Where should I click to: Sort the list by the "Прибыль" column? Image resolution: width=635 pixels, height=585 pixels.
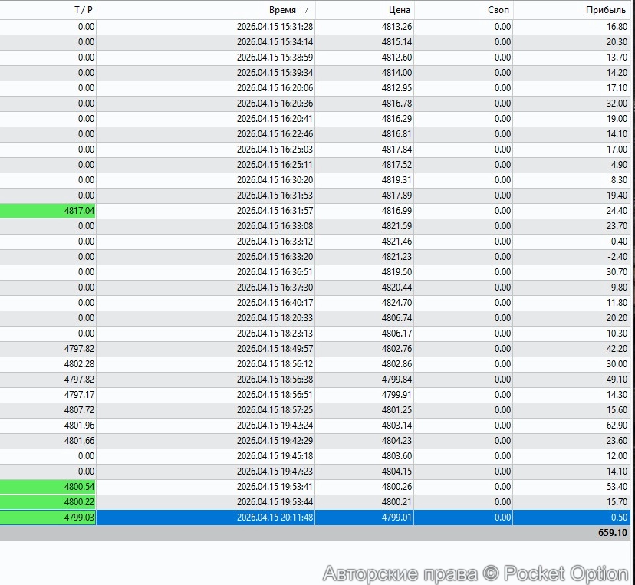pyautogui.click(x=604, y=10)
